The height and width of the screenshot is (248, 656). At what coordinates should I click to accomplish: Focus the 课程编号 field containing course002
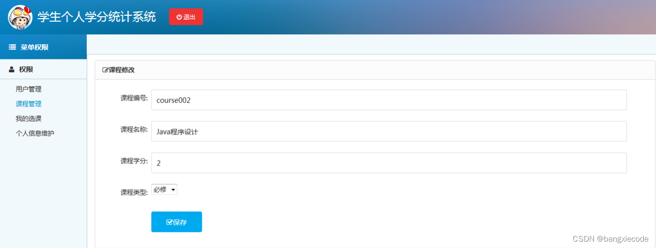389,100
